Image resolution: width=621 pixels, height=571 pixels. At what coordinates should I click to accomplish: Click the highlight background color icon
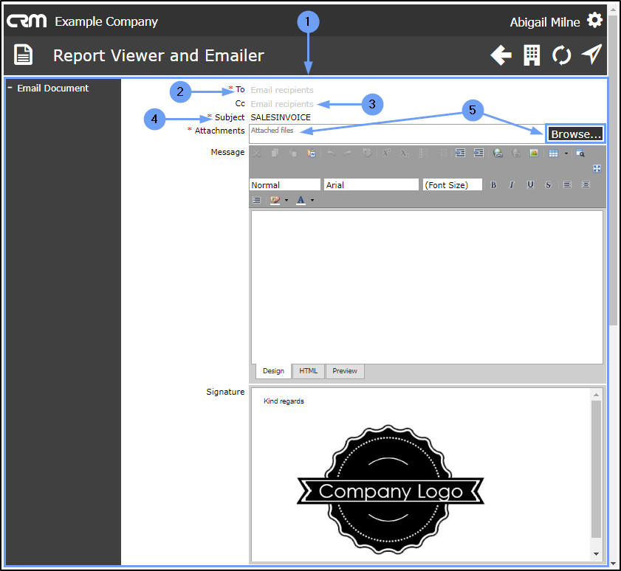tap(275, 200)
